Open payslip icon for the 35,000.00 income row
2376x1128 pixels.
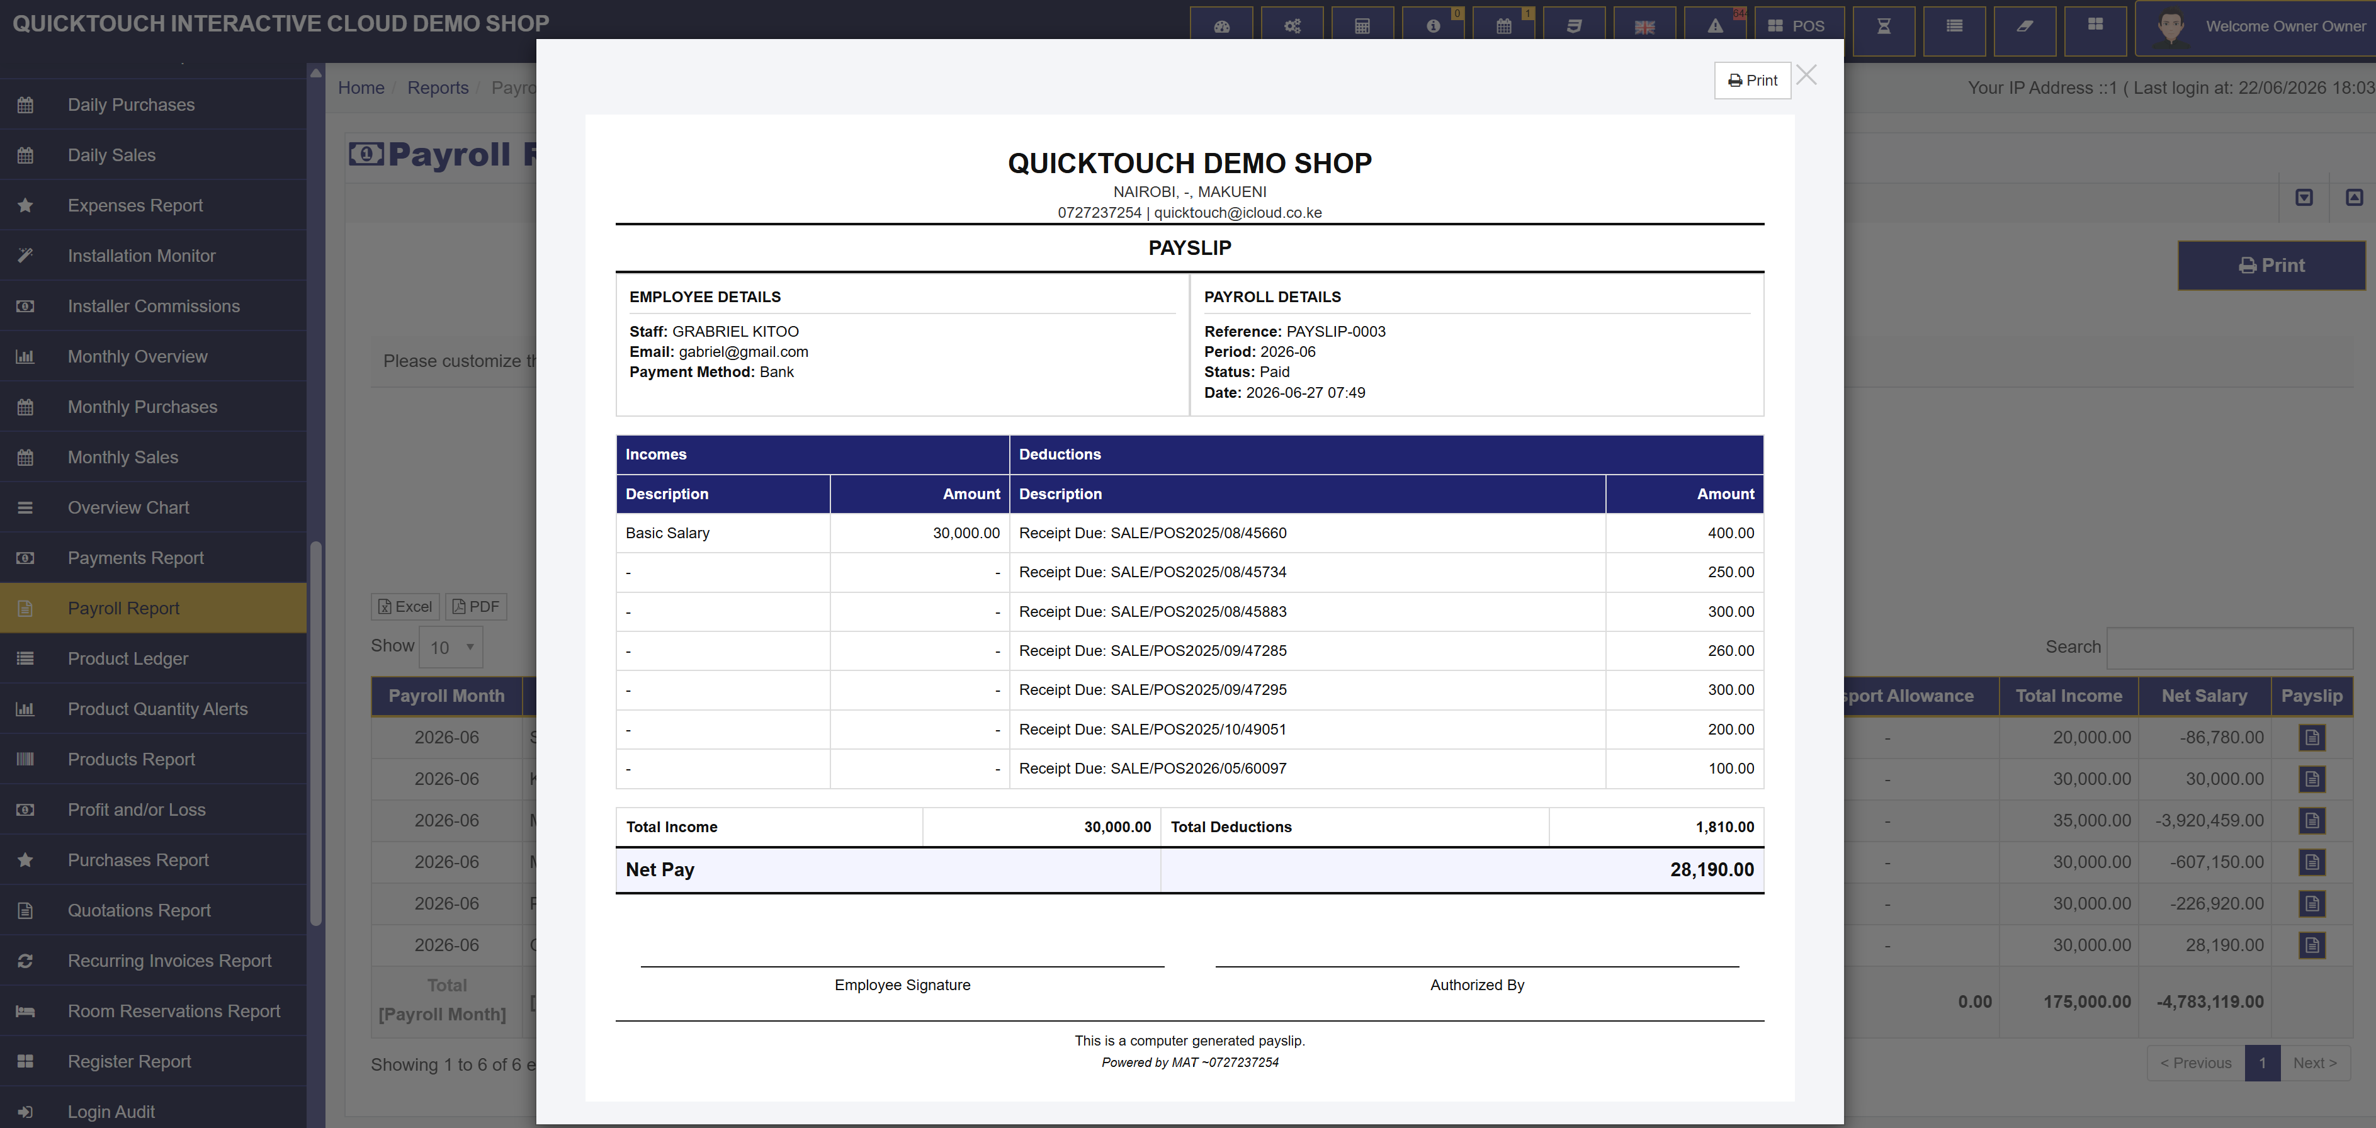(x=2311, y=821)
